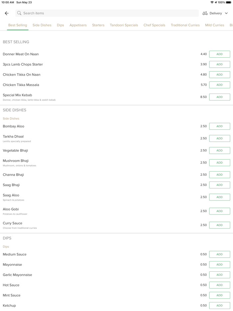Screen dimensions: 233x311
Task: Select the Dips category tab
Action: [x=60, y=25]
